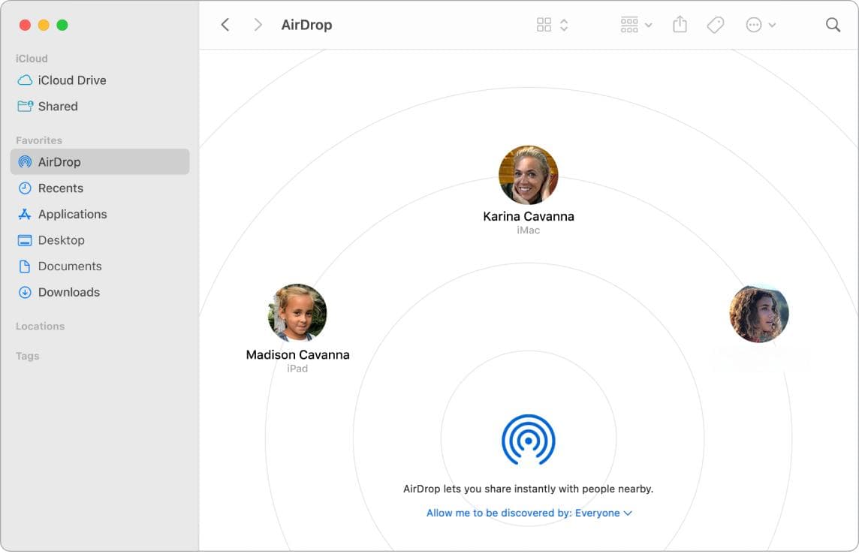Screen dimensions: 859x554
Task: Click the AirDrop sidebar icon
Action: pos(25,162)
